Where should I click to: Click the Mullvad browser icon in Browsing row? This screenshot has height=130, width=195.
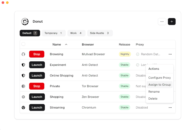pos(23,54)
